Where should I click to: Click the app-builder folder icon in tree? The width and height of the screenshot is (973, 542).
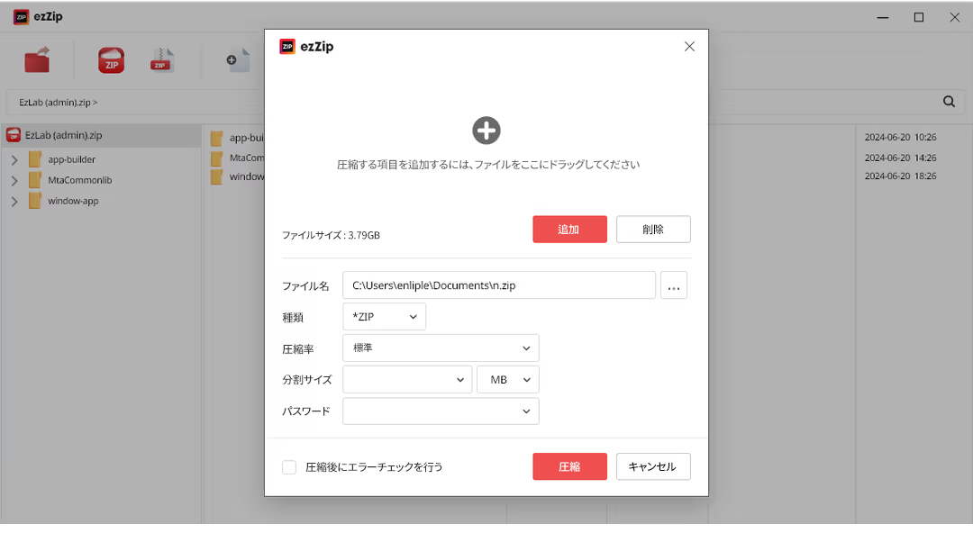coord(35,159)
